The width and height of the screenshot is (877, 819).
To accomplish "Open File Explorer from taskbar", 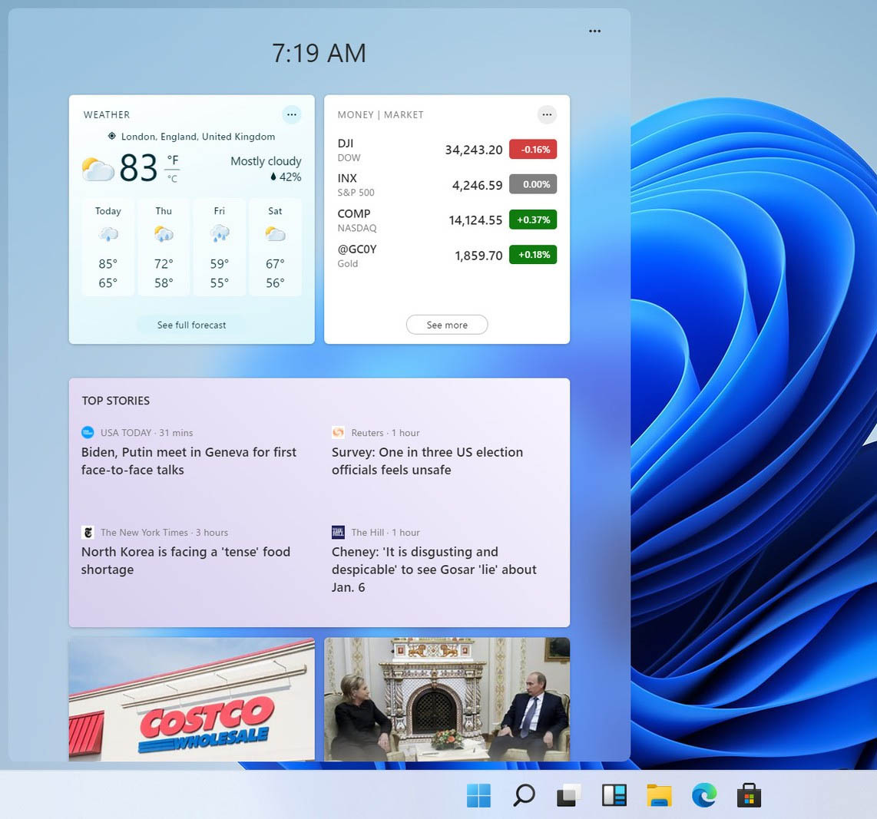I will 659,796.
